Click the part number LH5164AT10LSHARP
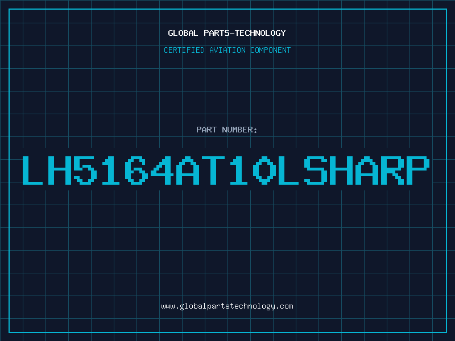 click(226, 170)
